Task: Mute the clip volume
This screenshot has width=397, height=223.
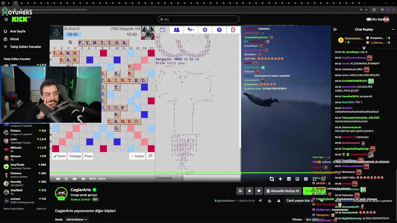Action: (83, 179)
